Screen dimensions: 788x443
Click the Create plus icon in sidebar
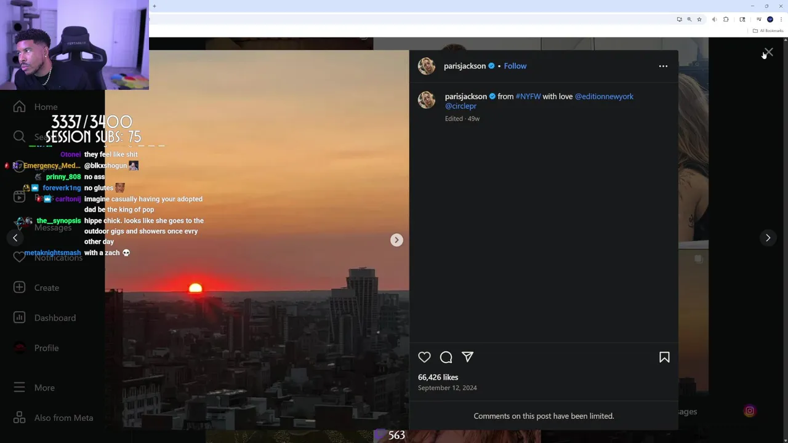pyautogui.click(x=19, y=287)
